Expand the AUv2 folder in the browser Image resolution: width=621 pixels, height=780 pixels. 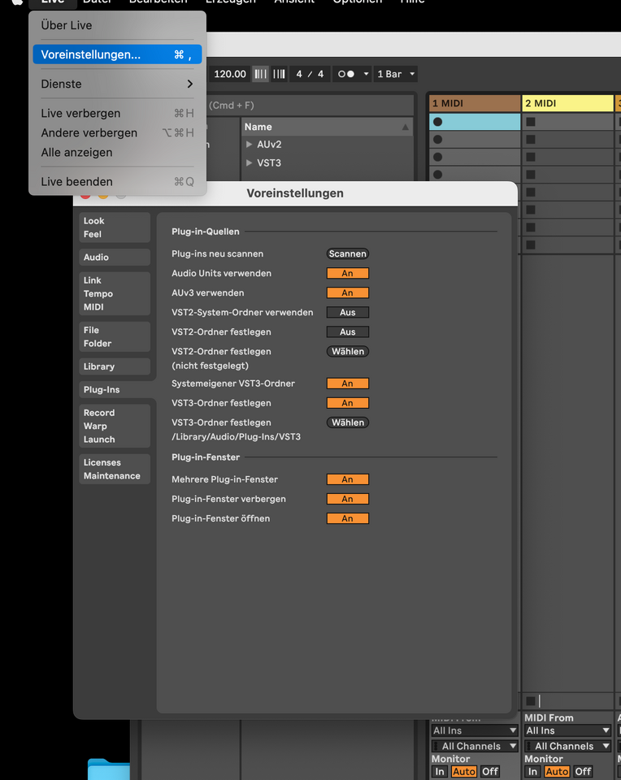point(250,145)
